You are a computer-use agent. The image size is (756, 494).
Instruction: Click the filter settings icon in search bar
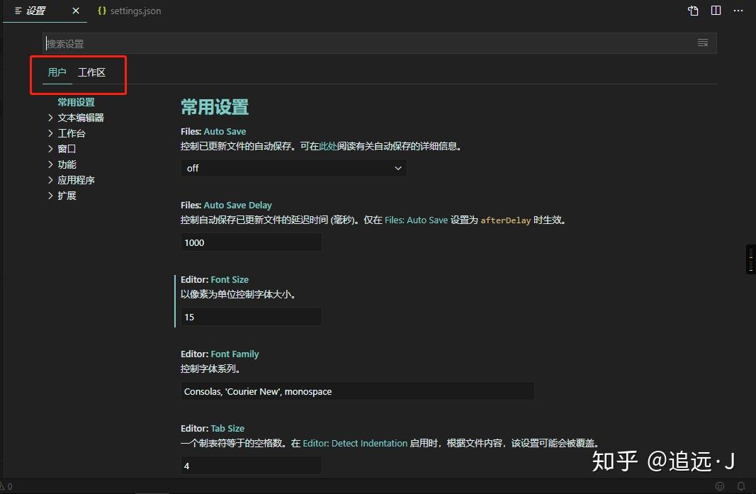pyautogui.click(x=702, y=43)
